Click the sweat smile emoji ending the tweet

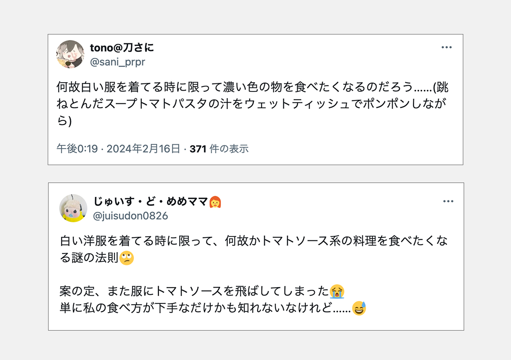click(359, 308)
